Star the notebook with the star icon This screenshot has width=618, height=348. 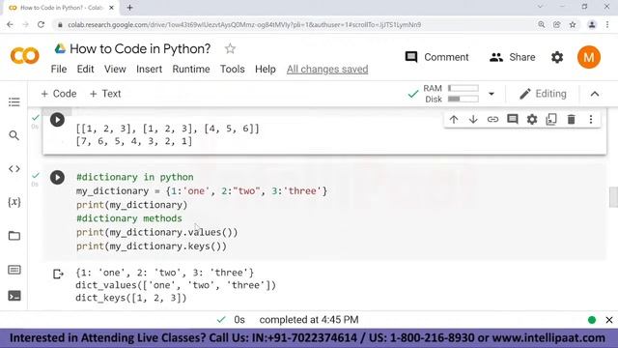[x=230, y=49]
